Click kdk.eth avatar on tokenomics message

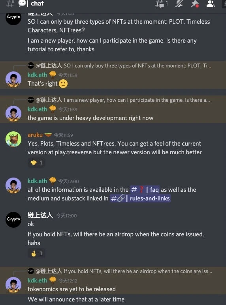coord(13,285)
